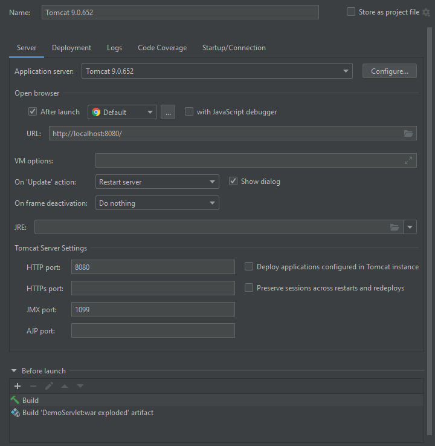This screenshot has width=435, height=446.
Task: Open the On 'Update' action dropdown
Action: coord(157,182)
